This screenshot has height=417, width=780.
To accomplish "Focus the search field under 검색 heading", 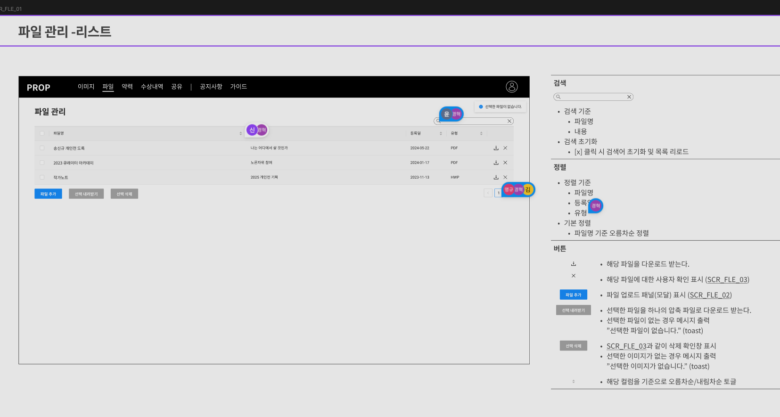I will (593, 97).
